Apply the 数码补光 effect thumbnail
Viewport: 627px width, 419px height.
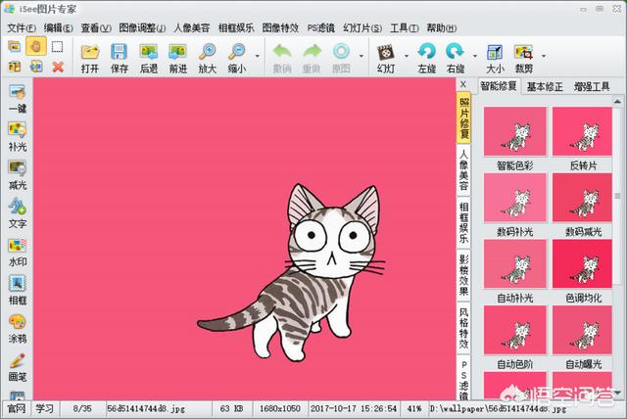(x=514, y=198)
